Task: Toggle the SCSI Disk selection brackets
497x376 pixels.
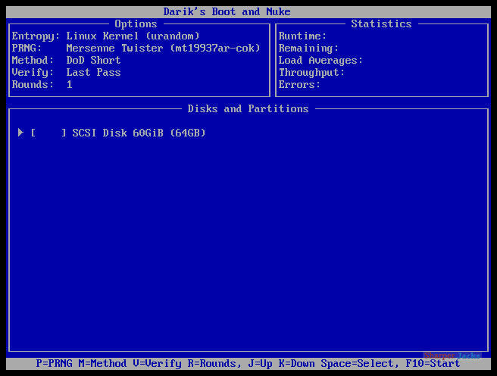Action: 48,133
